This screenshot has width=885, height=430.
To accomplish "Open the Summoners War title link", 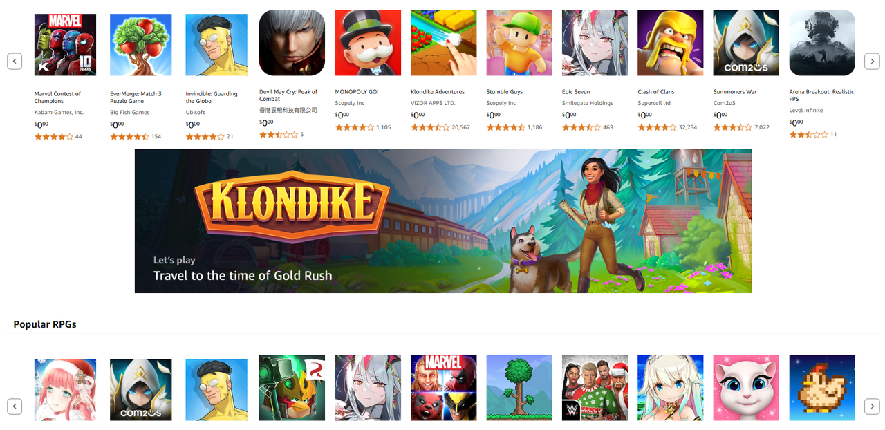I will 735,92.
